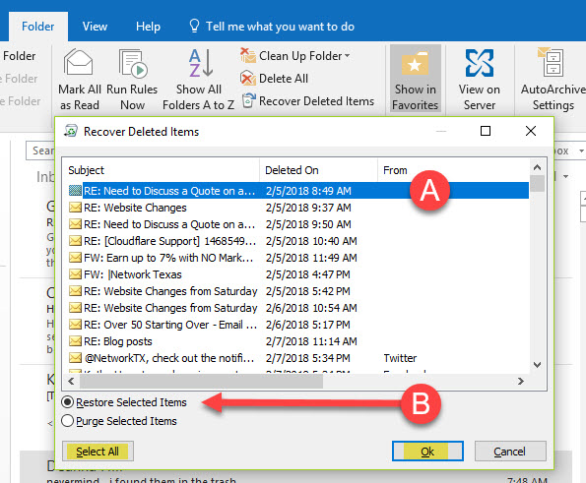Click Mark All as Read icon
Screen dimensions: 586x483
point(78,62)
